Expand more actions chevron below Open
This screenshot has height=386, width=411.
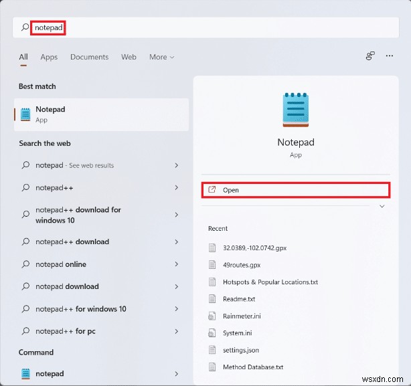coord(382,206)
